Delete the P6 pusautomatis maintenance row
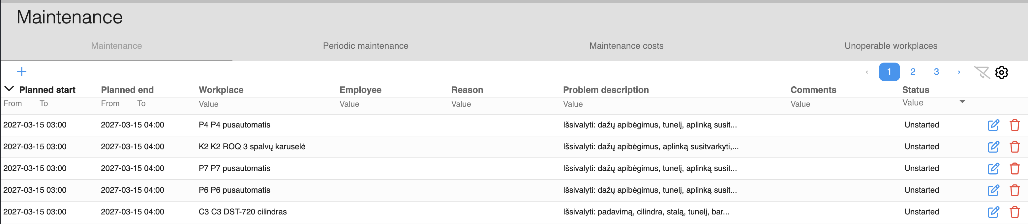1028x224 pixels. click(x=1014, y=190)
